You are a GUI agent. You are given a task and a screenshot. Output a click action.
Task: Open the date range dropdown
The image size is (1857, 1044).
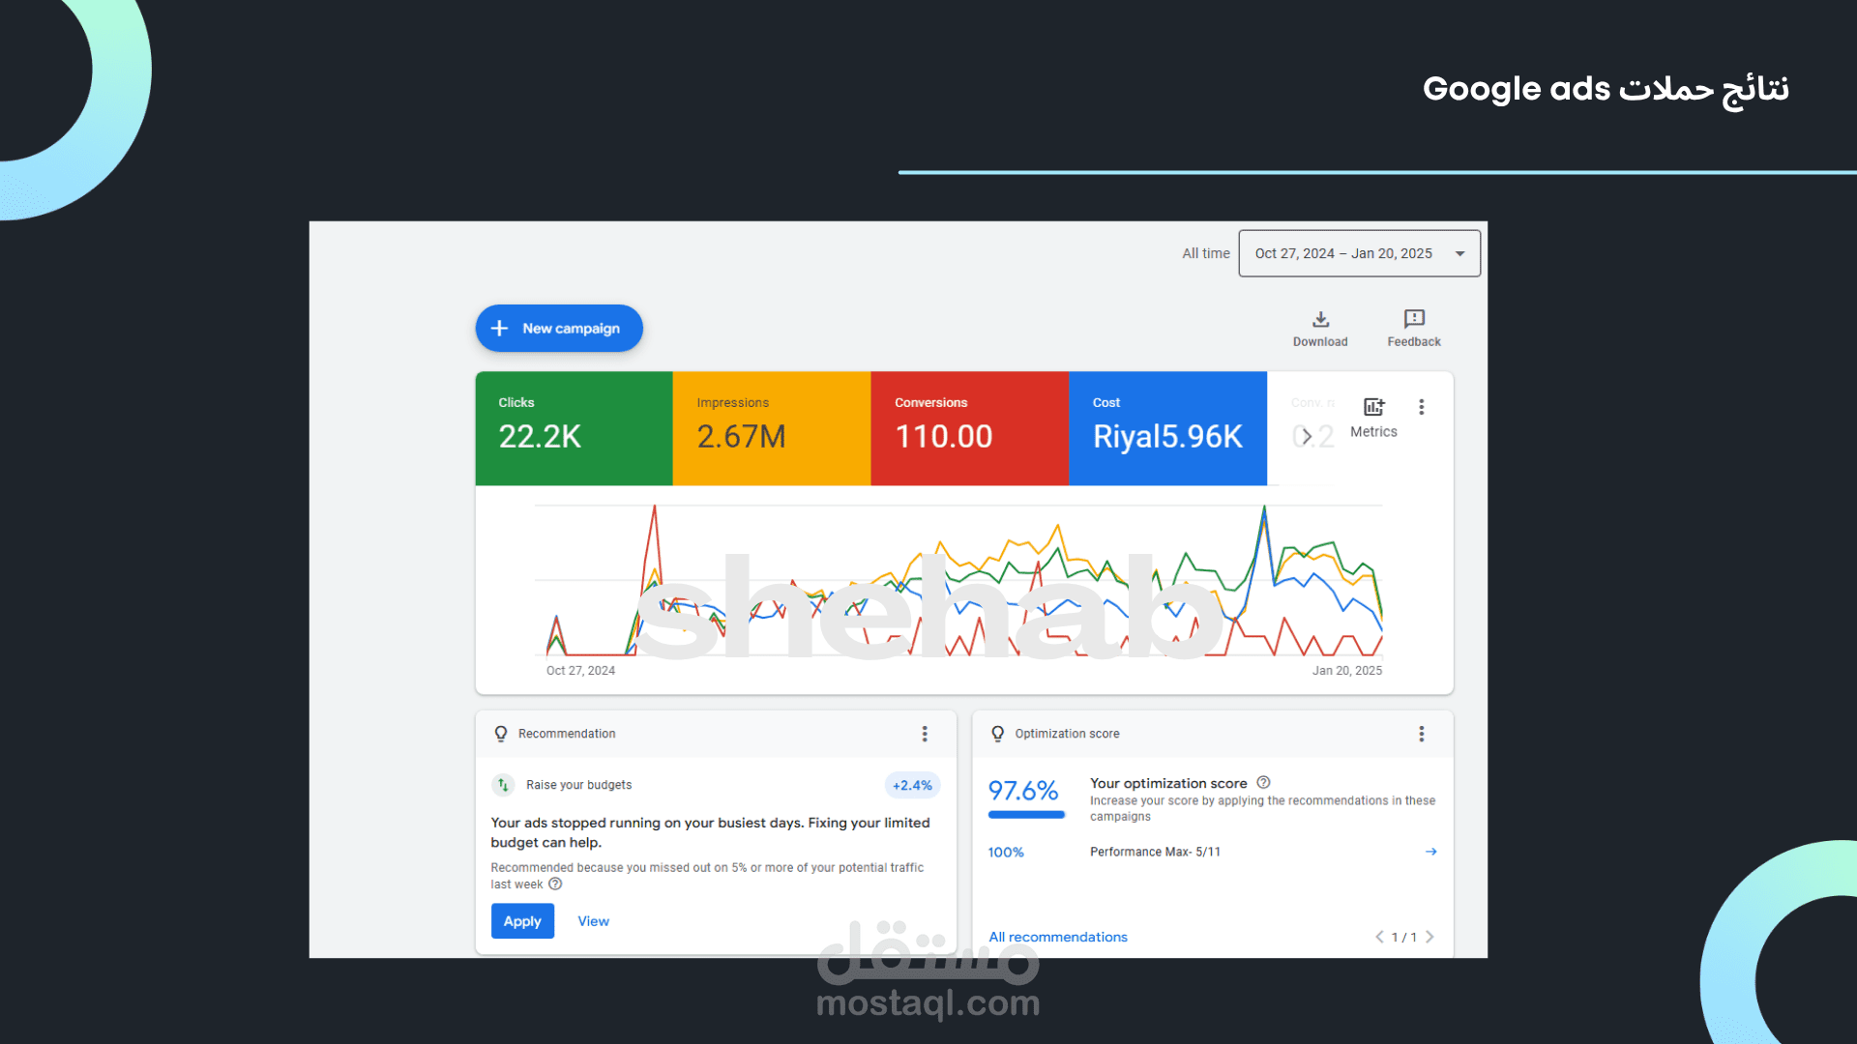(1359, 253)
